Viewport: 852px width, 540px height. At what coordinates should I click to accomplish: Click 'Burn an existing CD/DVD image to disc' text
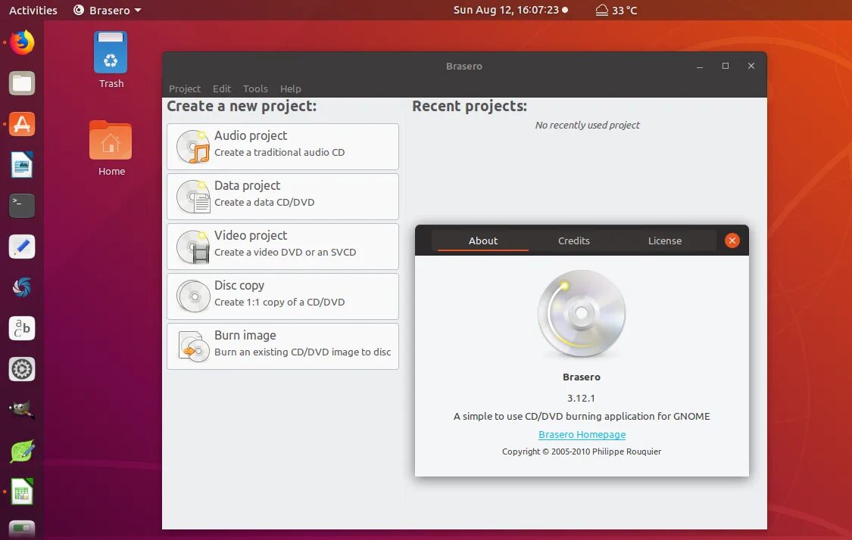pos(303,352)
